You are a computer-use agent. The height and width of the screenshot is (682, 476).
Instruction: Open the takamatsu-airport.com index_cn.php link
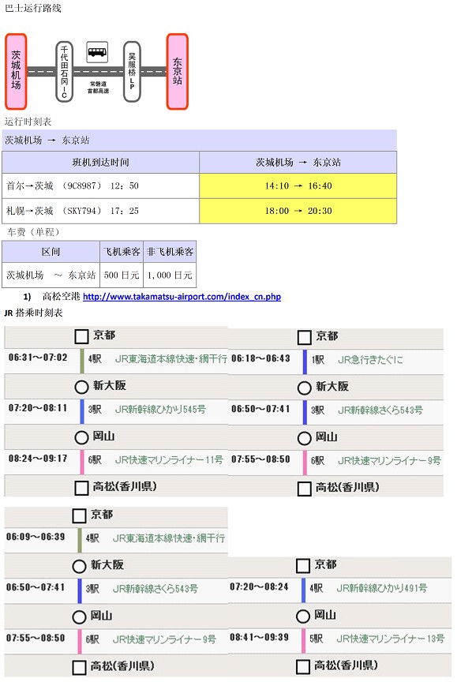pos(182,297)
